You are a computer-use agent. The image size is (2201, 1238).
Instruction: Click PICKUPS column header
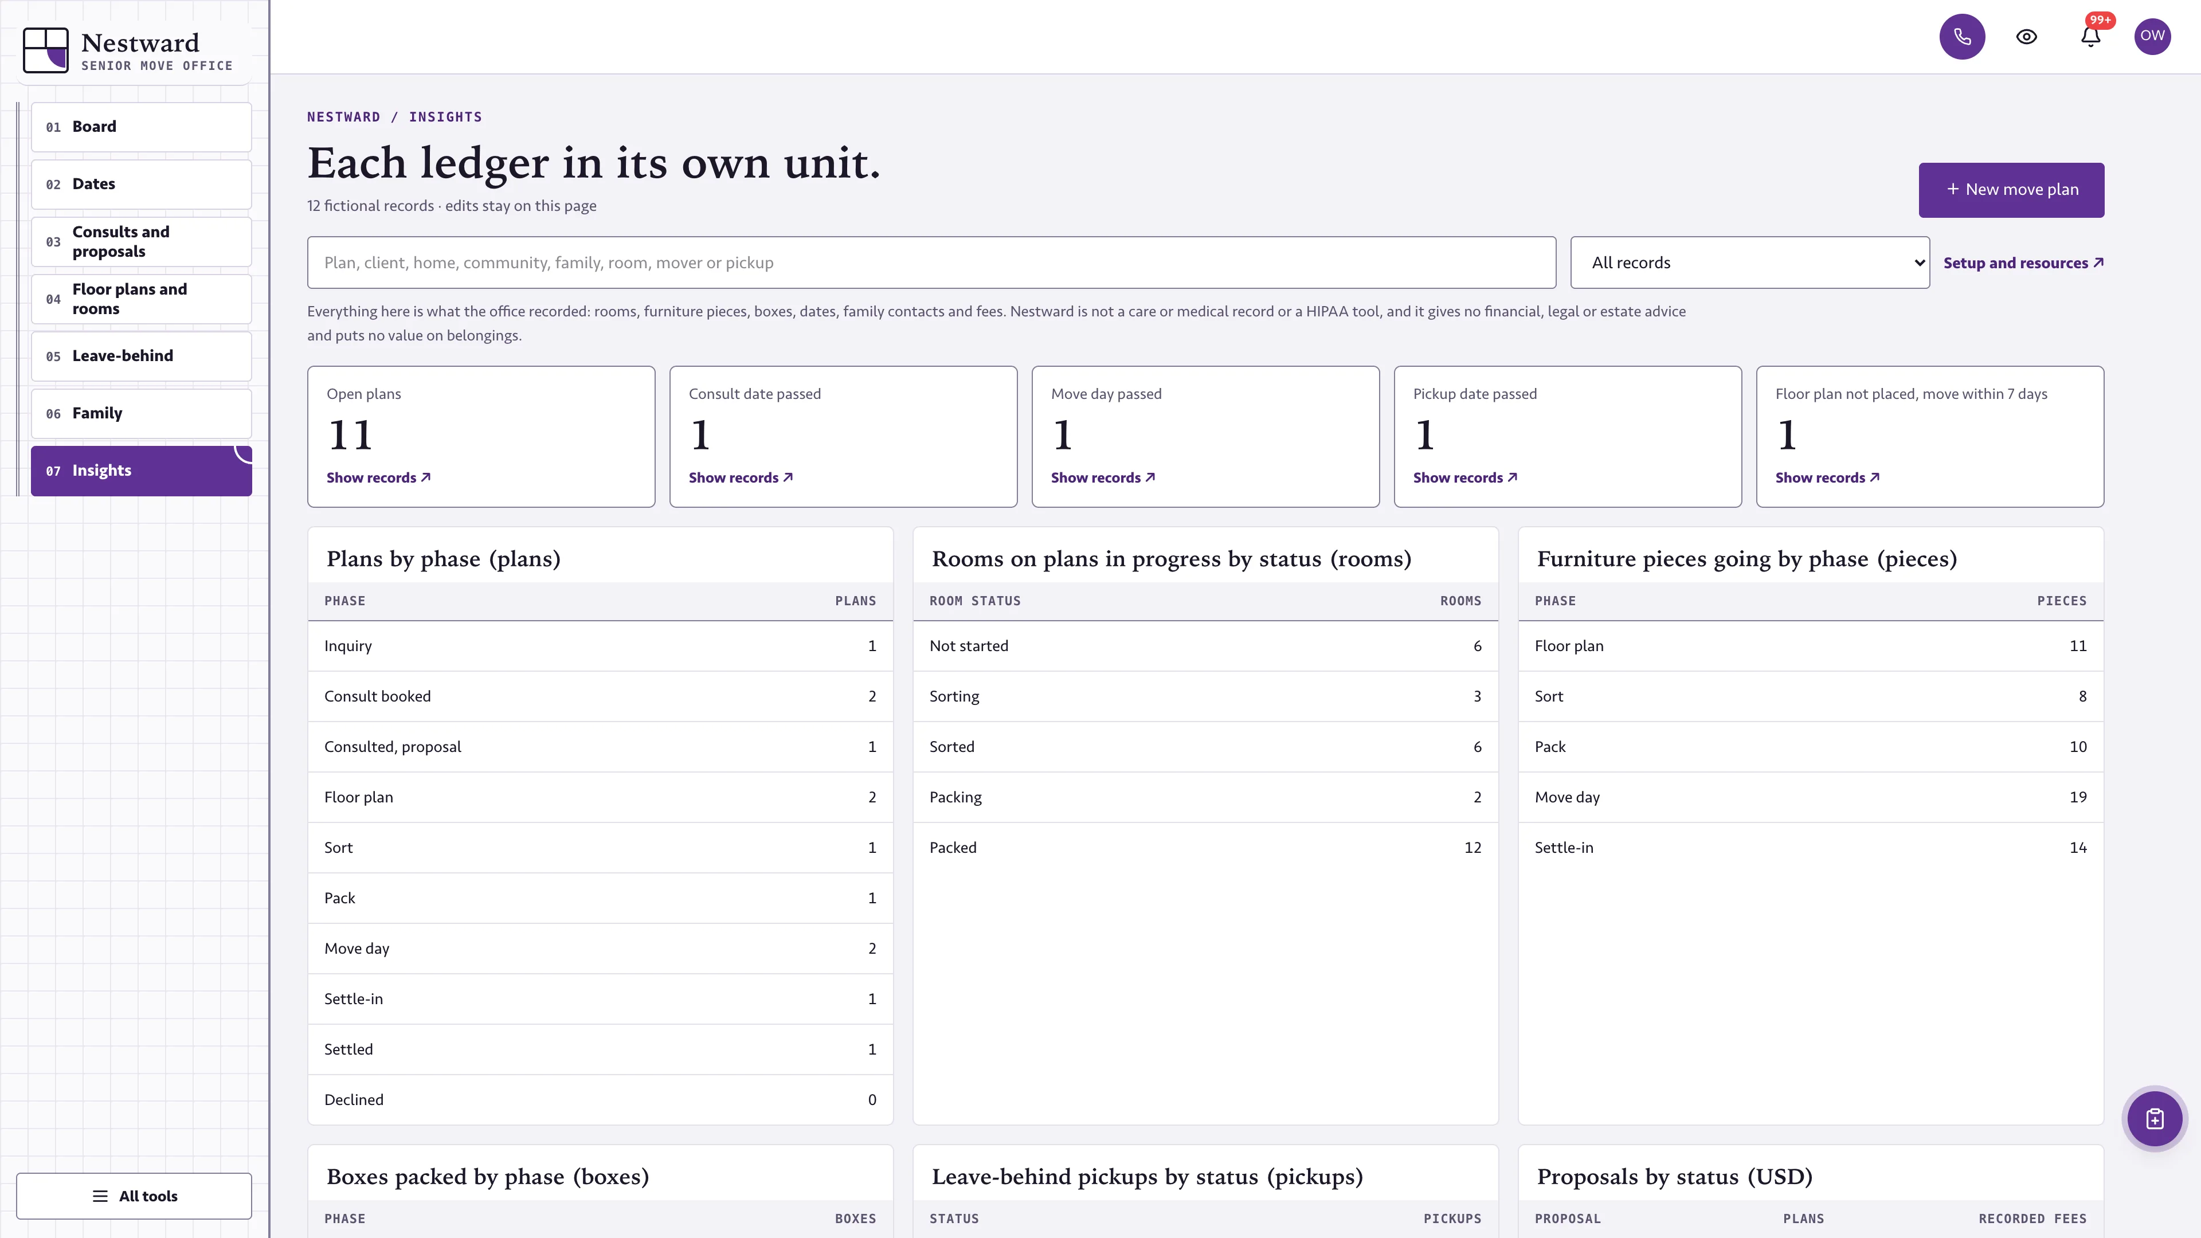tap(1452, 1219)
